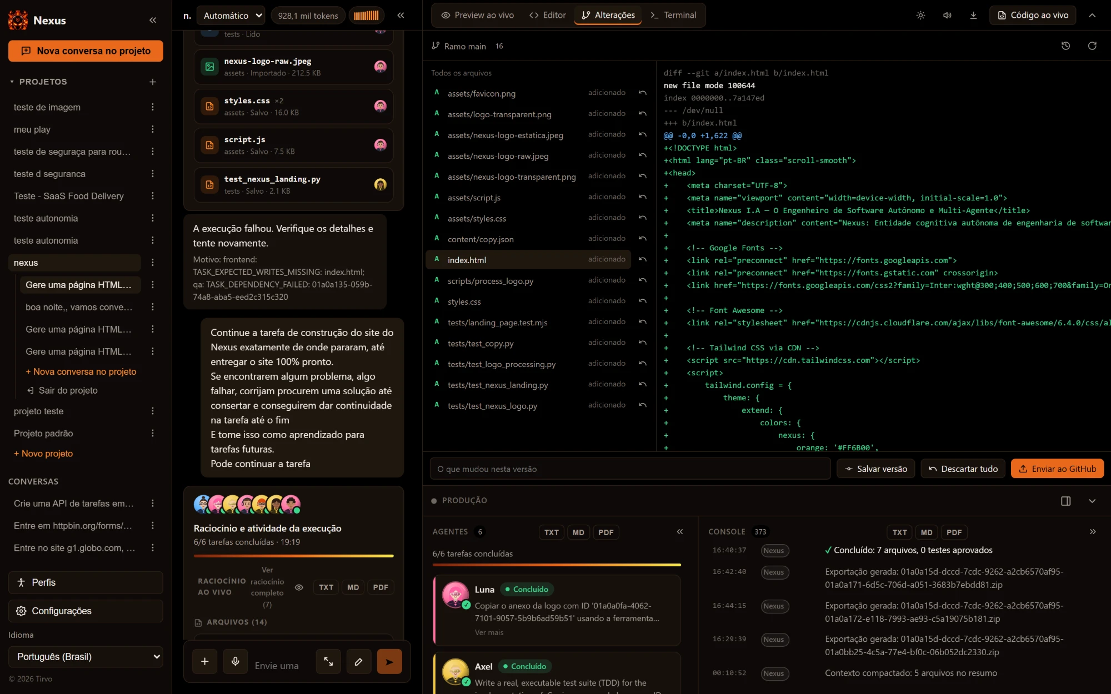
Task: Toggle light/dark theme sun icon
Action: [x=920, y=16]
